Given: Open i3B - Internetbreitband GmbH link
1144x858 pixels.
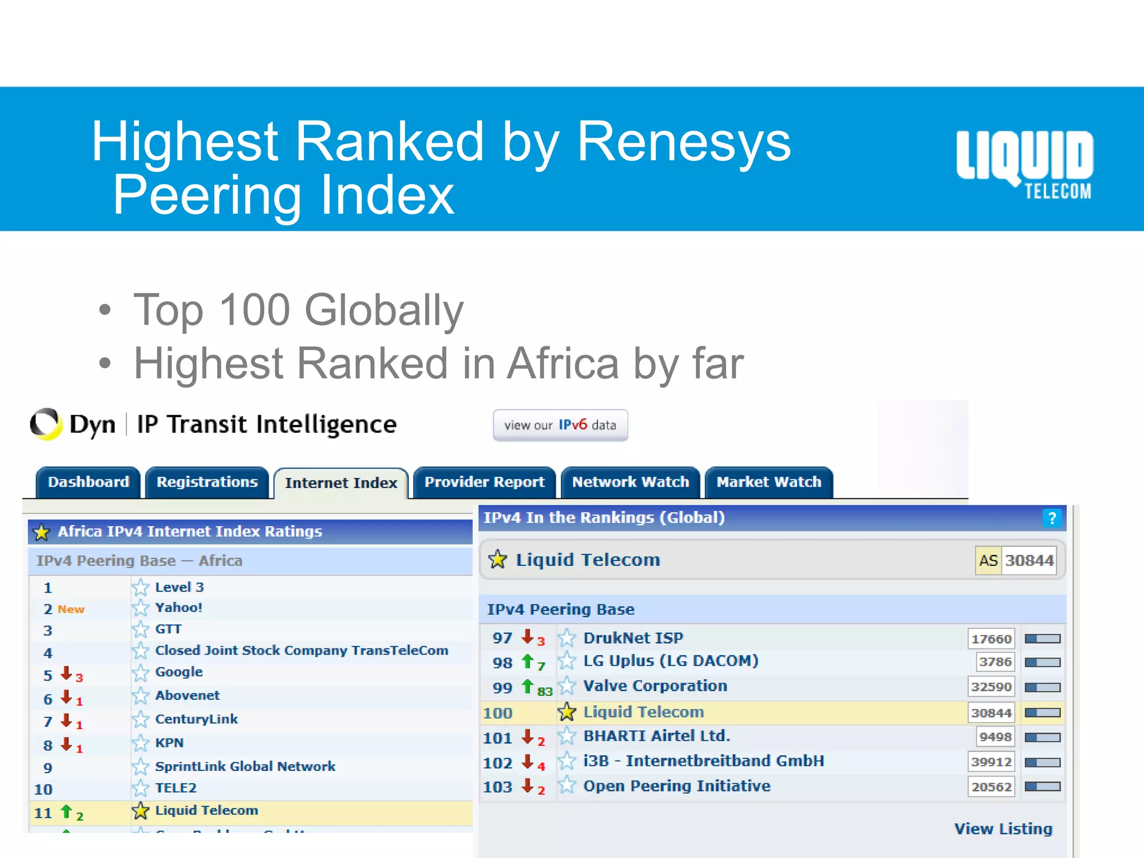Looking at the screenshot, I should [x=703, y=761].
